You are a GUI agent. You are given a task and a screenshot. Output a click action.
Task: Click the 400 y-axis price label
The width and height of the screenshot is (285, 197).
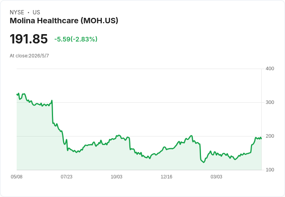pyautogui.click(x=270, y=69)
